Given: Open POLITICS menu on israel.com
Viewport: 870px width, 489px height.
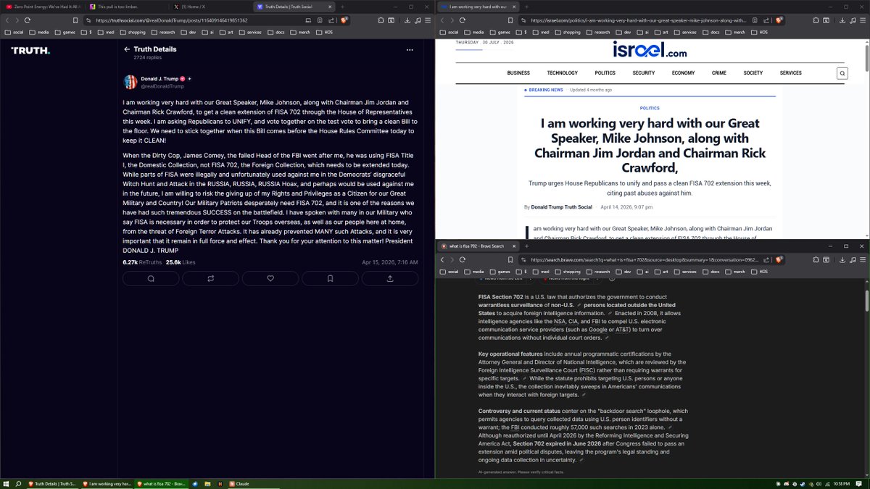Looking at the screenshot, I should [605, 73].
